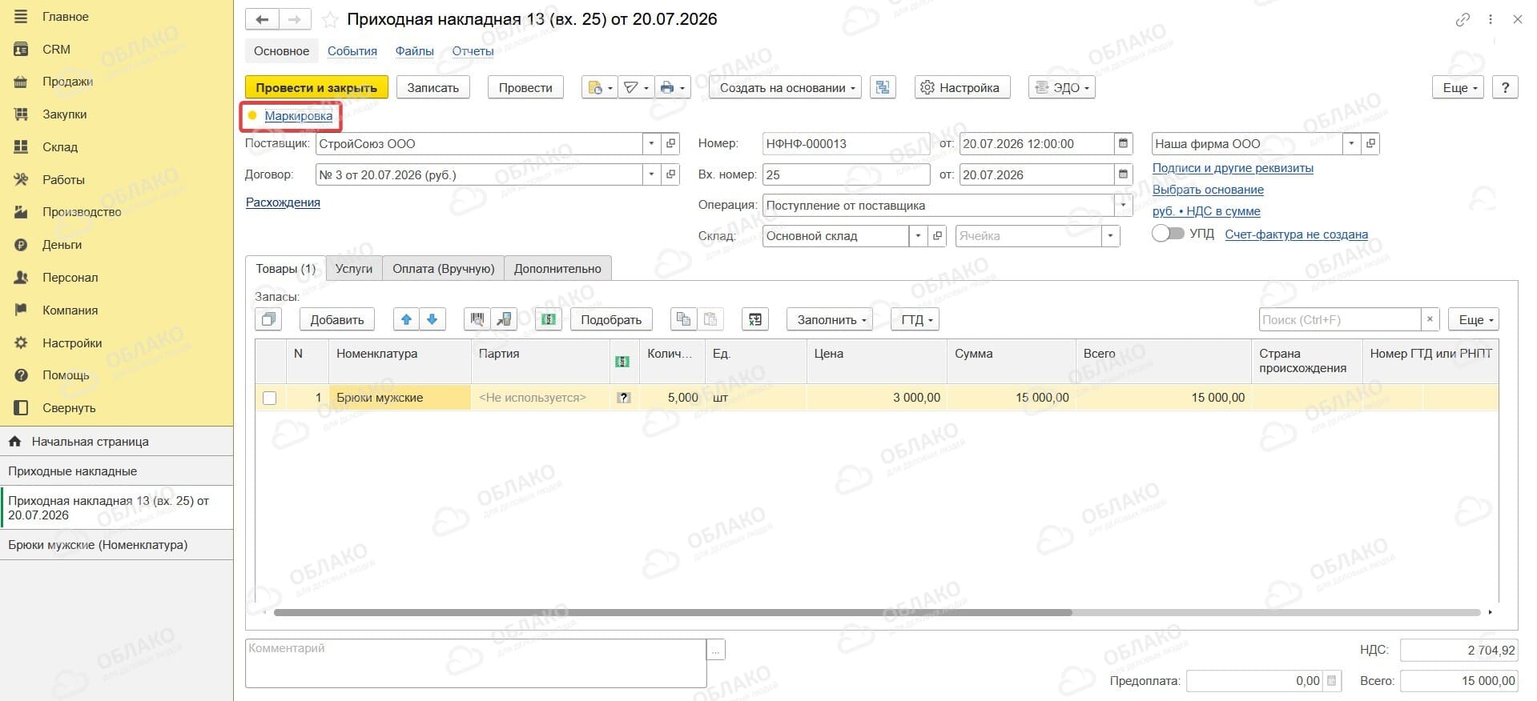Open the paper-plane send icon dropdown
1537x701 pixels.
pyautogui.click(x=636, y=87)
